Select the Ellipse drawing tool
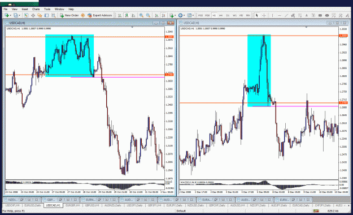The image size is (353, 215). pyautogui.click(x=327, y=15)
